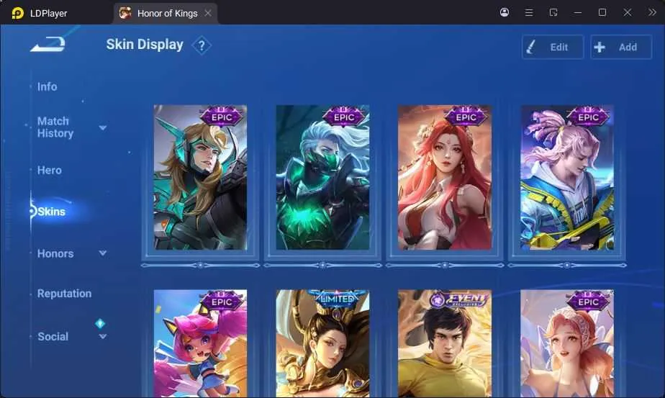Select the pink-haired hoodie guitarist skin
This screenshot has height=398, width=665.
(x=567, y=177)
